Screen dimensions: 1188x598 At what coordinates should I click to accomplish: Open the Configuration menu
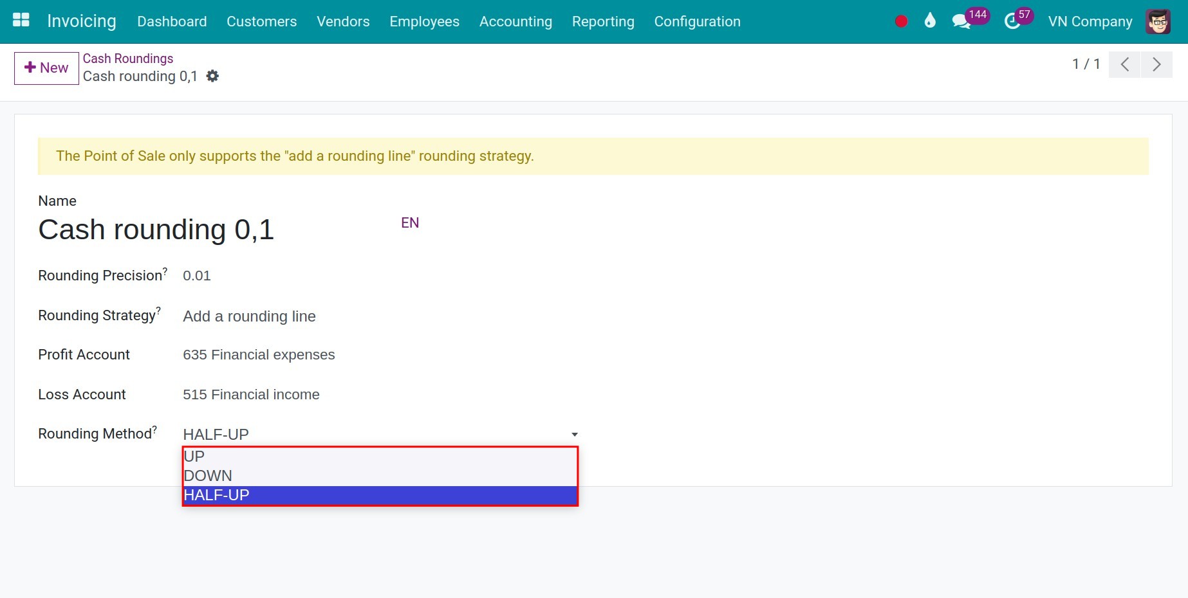point(697,21)
